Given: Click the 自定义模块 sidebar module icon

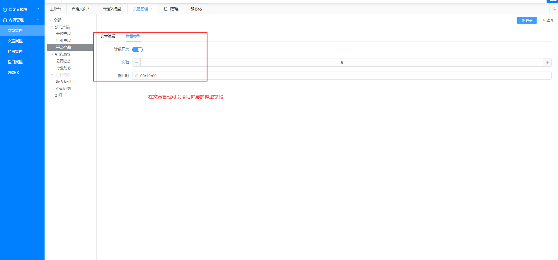Looking at the screenshot, I should click(x=5, y=10).
